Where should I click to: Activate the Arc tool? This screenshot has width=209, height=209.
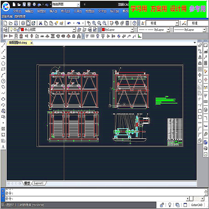pyautogui.click(x=3, y=75)
